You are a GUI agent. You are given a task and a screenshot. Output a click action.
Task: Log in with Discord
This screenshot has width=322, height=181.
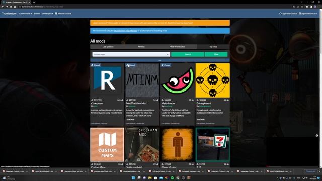[308, 14]
